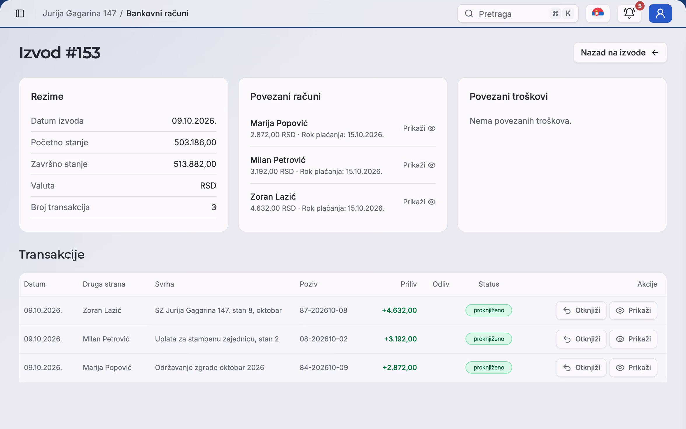Viewport: 686px width, 429px height.
Task: Open notifications bell with 5 badge
Action: [x=629, y=13]
